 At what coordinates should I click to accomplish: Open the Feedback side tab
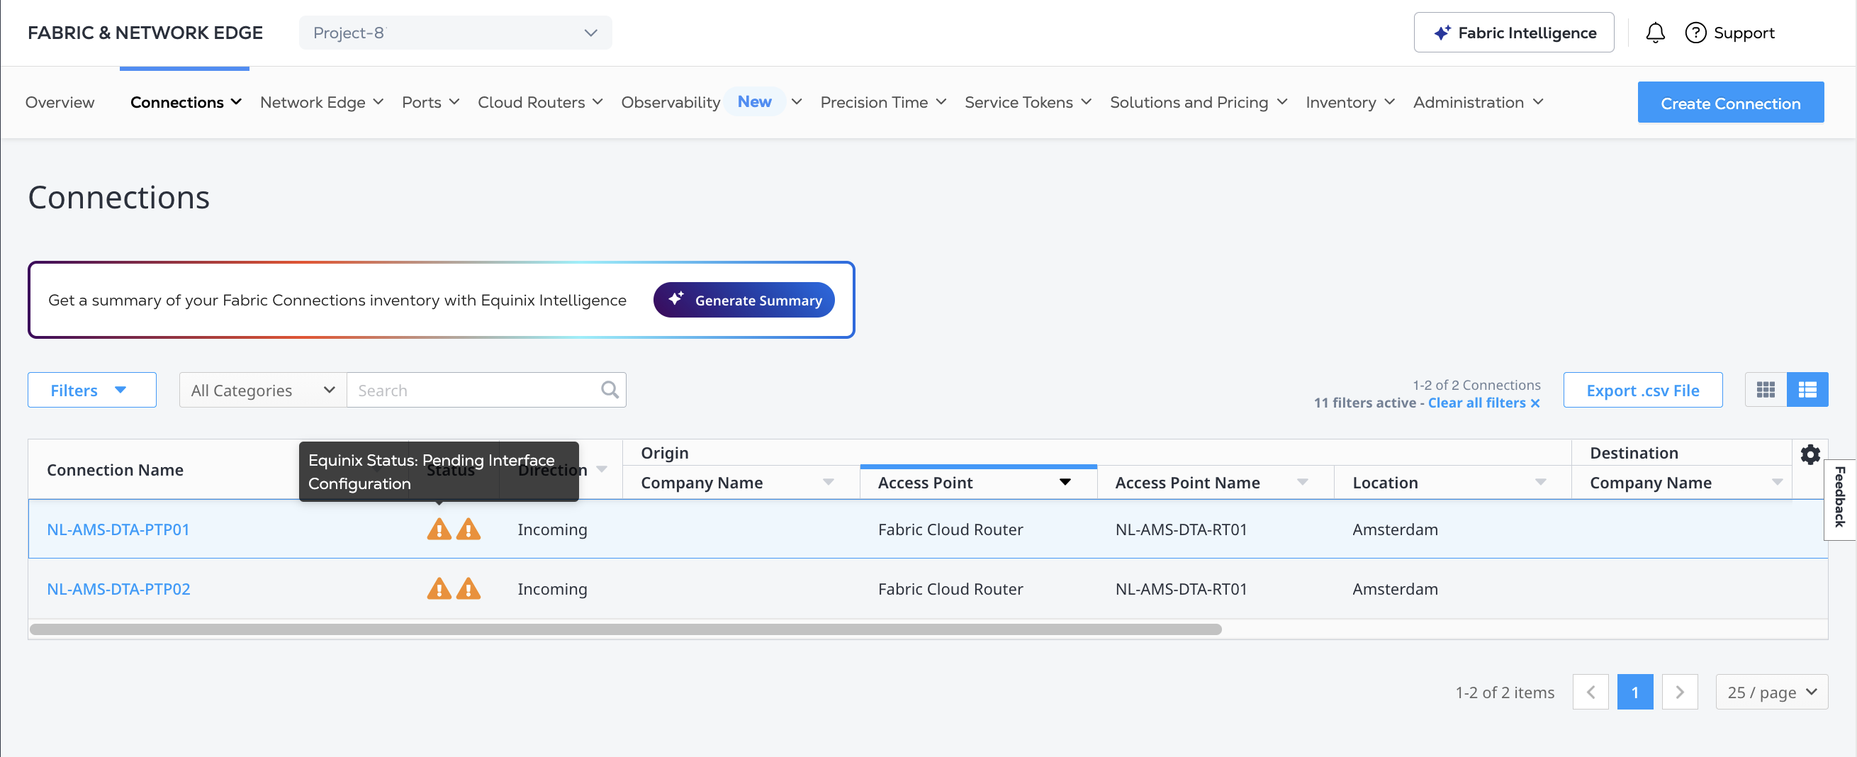pos(1839,498)
